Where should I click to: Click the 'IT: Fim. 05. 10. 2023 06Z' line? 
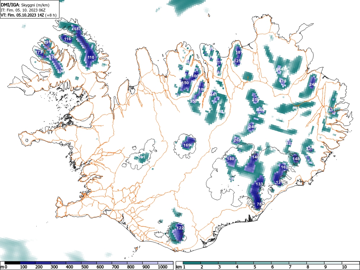(x=24, y=10)
